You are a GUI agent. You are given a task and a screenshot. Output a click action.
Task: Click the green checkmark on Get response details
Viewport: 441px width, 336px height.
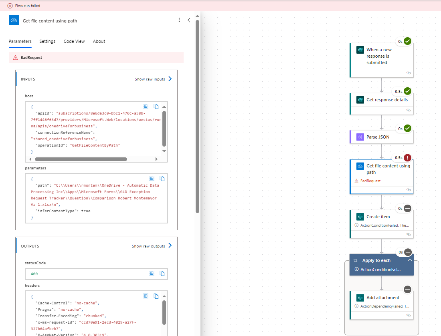pos(407,91)
